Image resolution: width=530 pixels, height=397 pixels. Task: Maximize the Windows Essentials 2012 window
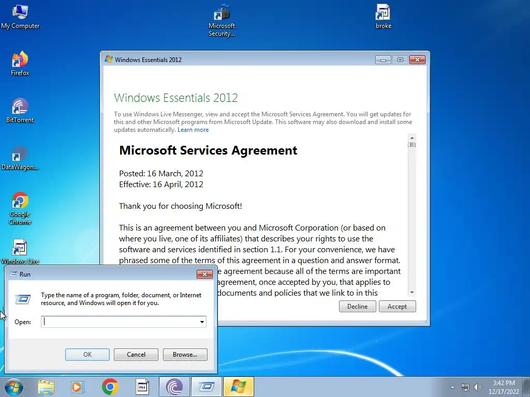(400, 60)
